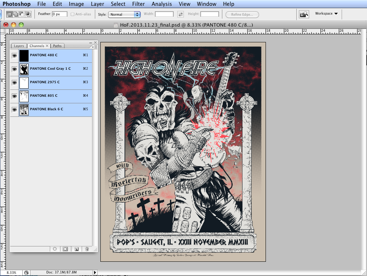Screen dimensions: 367x276
Task: Click the Channels tab label
Action: coord(37,46)
